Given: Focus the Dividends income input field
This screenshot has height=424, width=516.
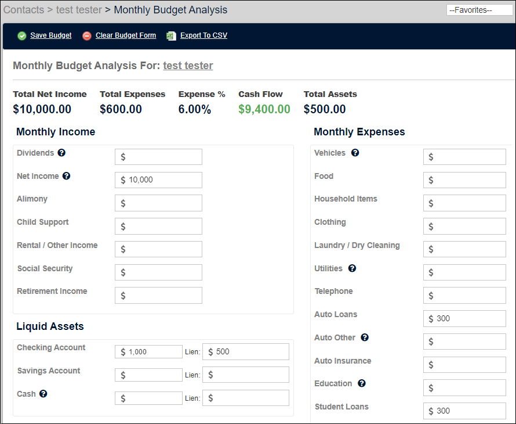Looking at the screenshot, I should (158, 157).
